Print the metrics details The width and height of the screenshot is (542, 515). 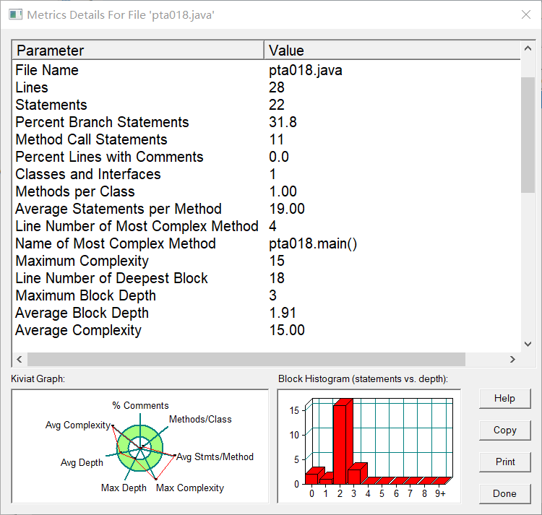504,462
